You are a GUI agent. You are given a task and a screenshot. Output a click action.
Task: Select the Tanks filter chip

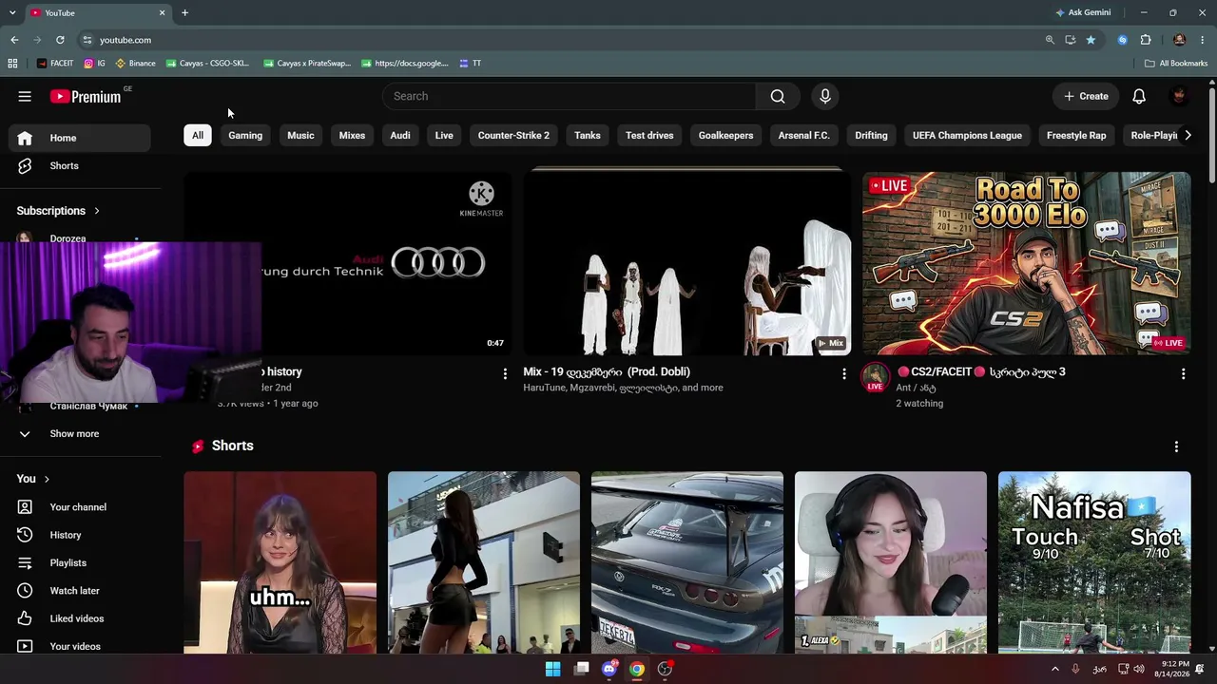[588, 135]
